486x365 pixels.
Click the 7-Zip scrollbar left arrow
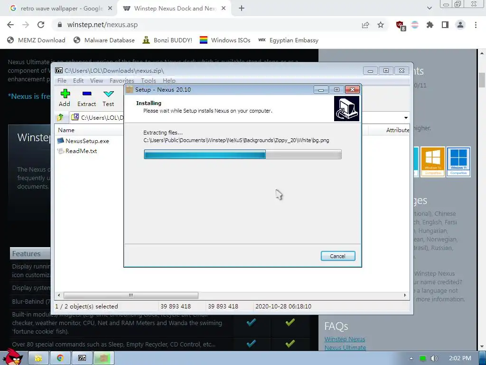59,295
